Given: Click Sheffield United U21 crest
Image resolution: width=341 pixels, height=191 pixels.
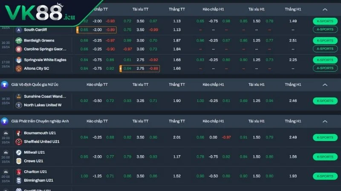Looking at the screenshot, I should (x=19, y=142).
